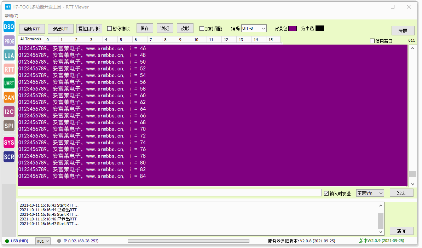The height and width of the screenshot is (248, 422).
Task: Select the RTT sidebar icon
Action: tap(9, 69)
